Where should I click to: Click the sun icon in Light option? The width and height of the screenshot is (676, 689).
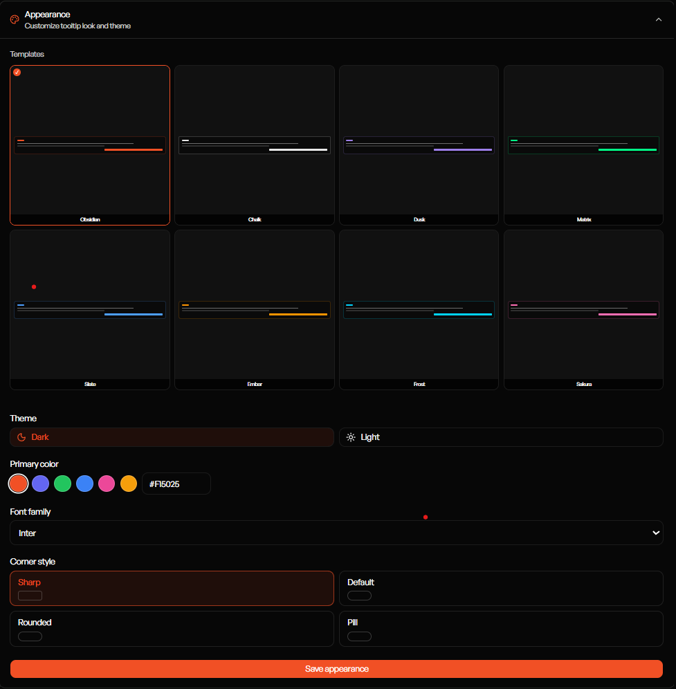point(351,437)
